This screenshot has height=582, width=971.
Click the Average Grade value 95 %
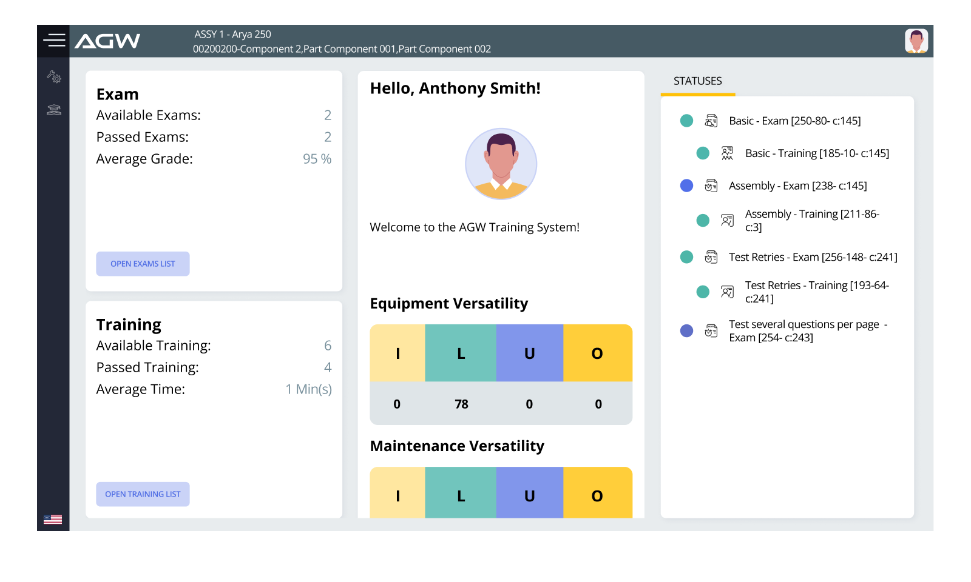(317, 159)
